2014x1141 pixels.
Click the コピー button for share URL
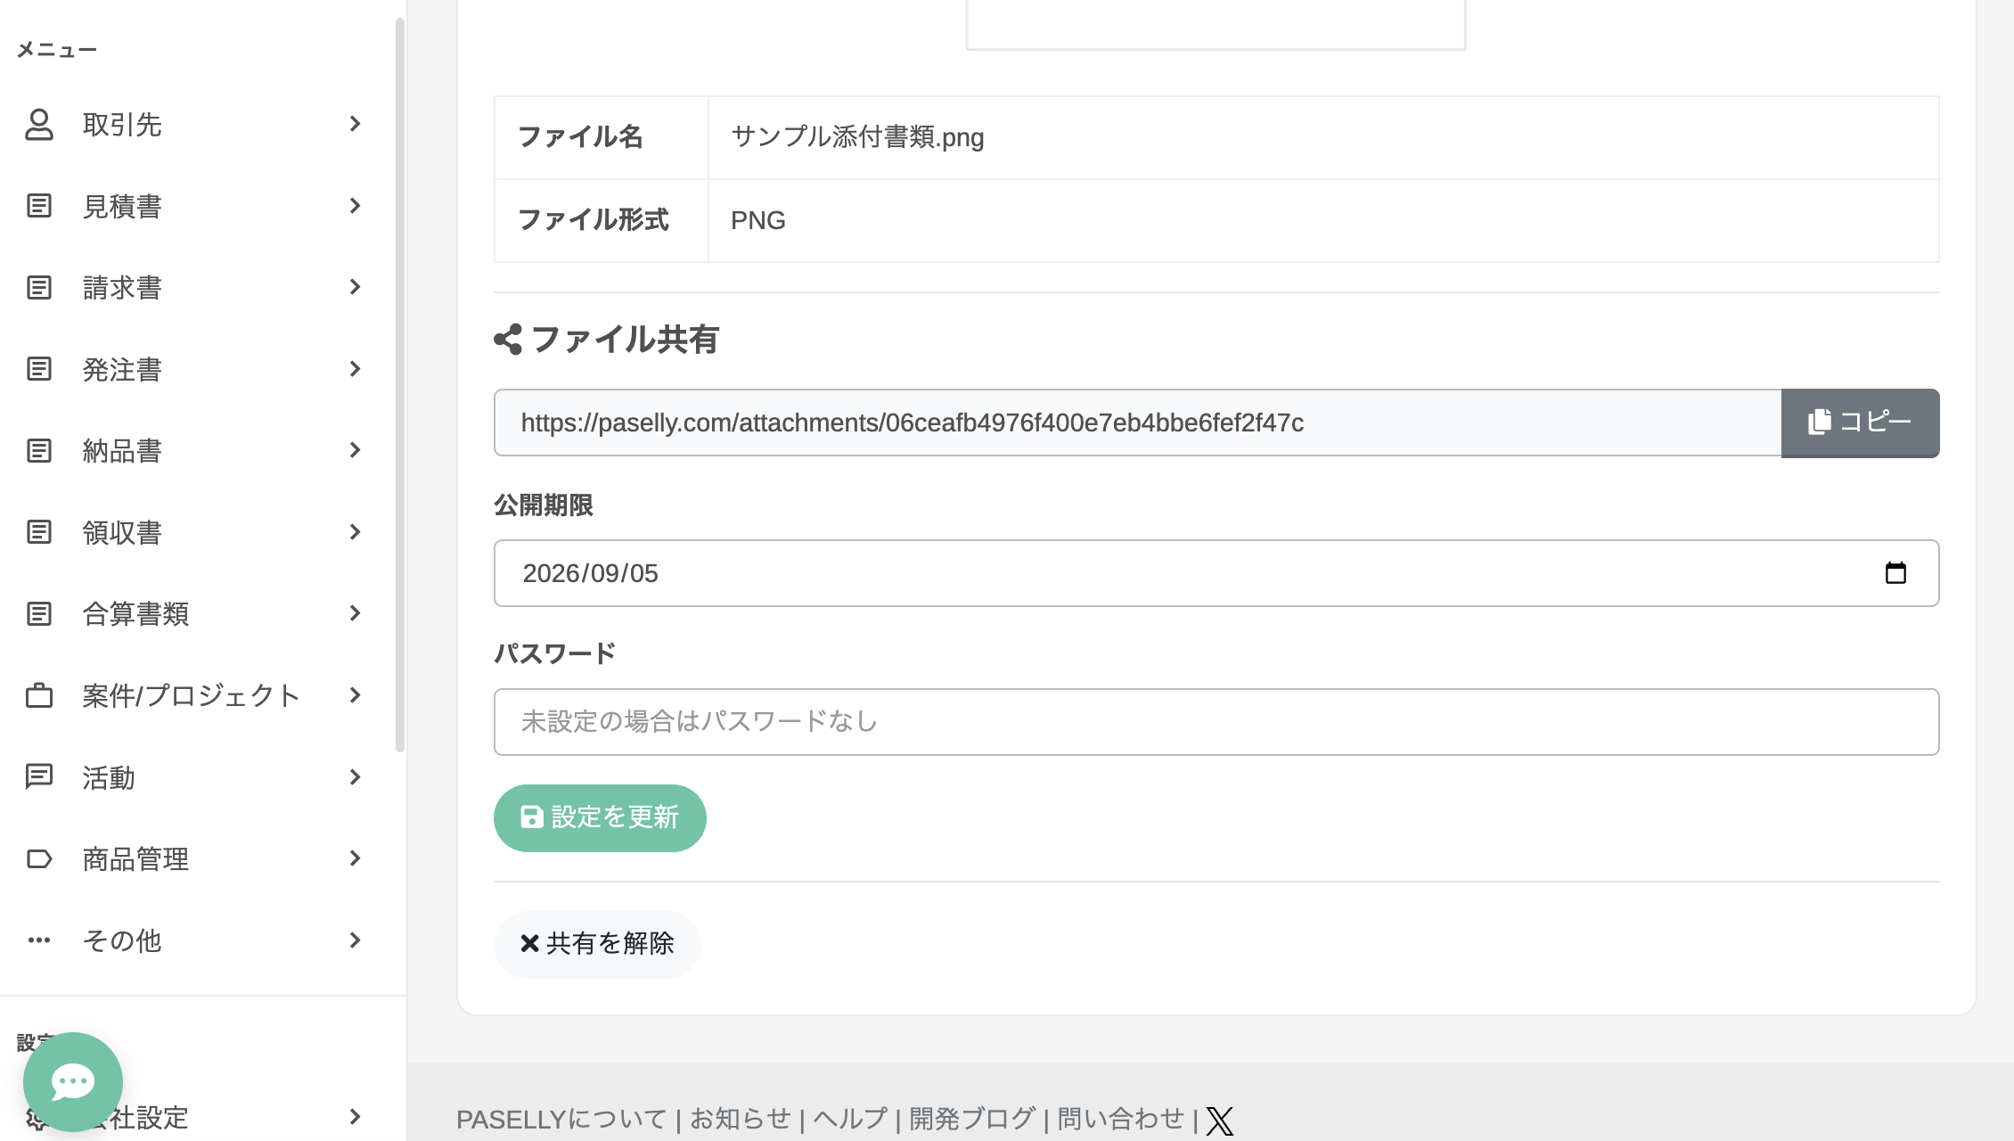pyautogui.click(x=1860, y=423)
